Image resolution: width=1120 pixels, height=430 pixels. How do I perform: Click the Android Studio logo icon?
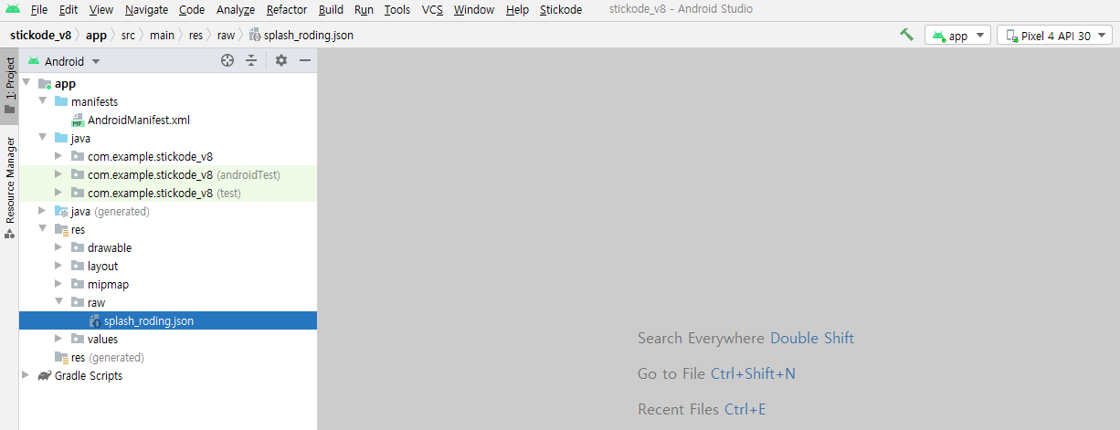[12, 9]
